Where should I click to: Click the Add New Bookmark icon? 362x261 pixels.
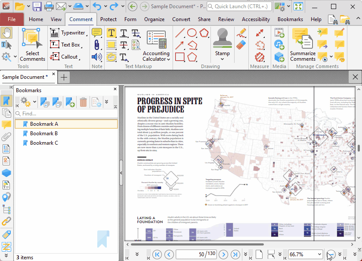point(70,102)
